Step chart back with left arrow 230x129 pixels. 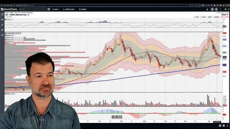pyautogui.click(x=113, y=117)
